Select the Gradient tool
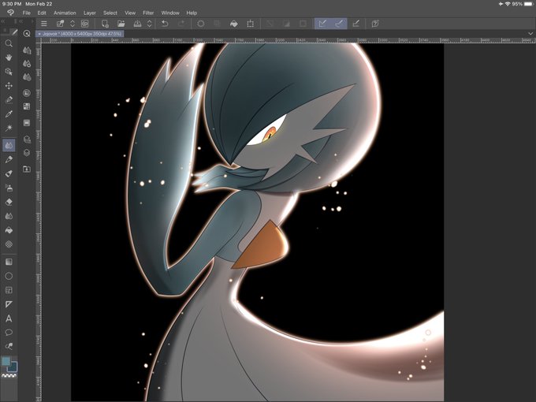 pos(9,262)
